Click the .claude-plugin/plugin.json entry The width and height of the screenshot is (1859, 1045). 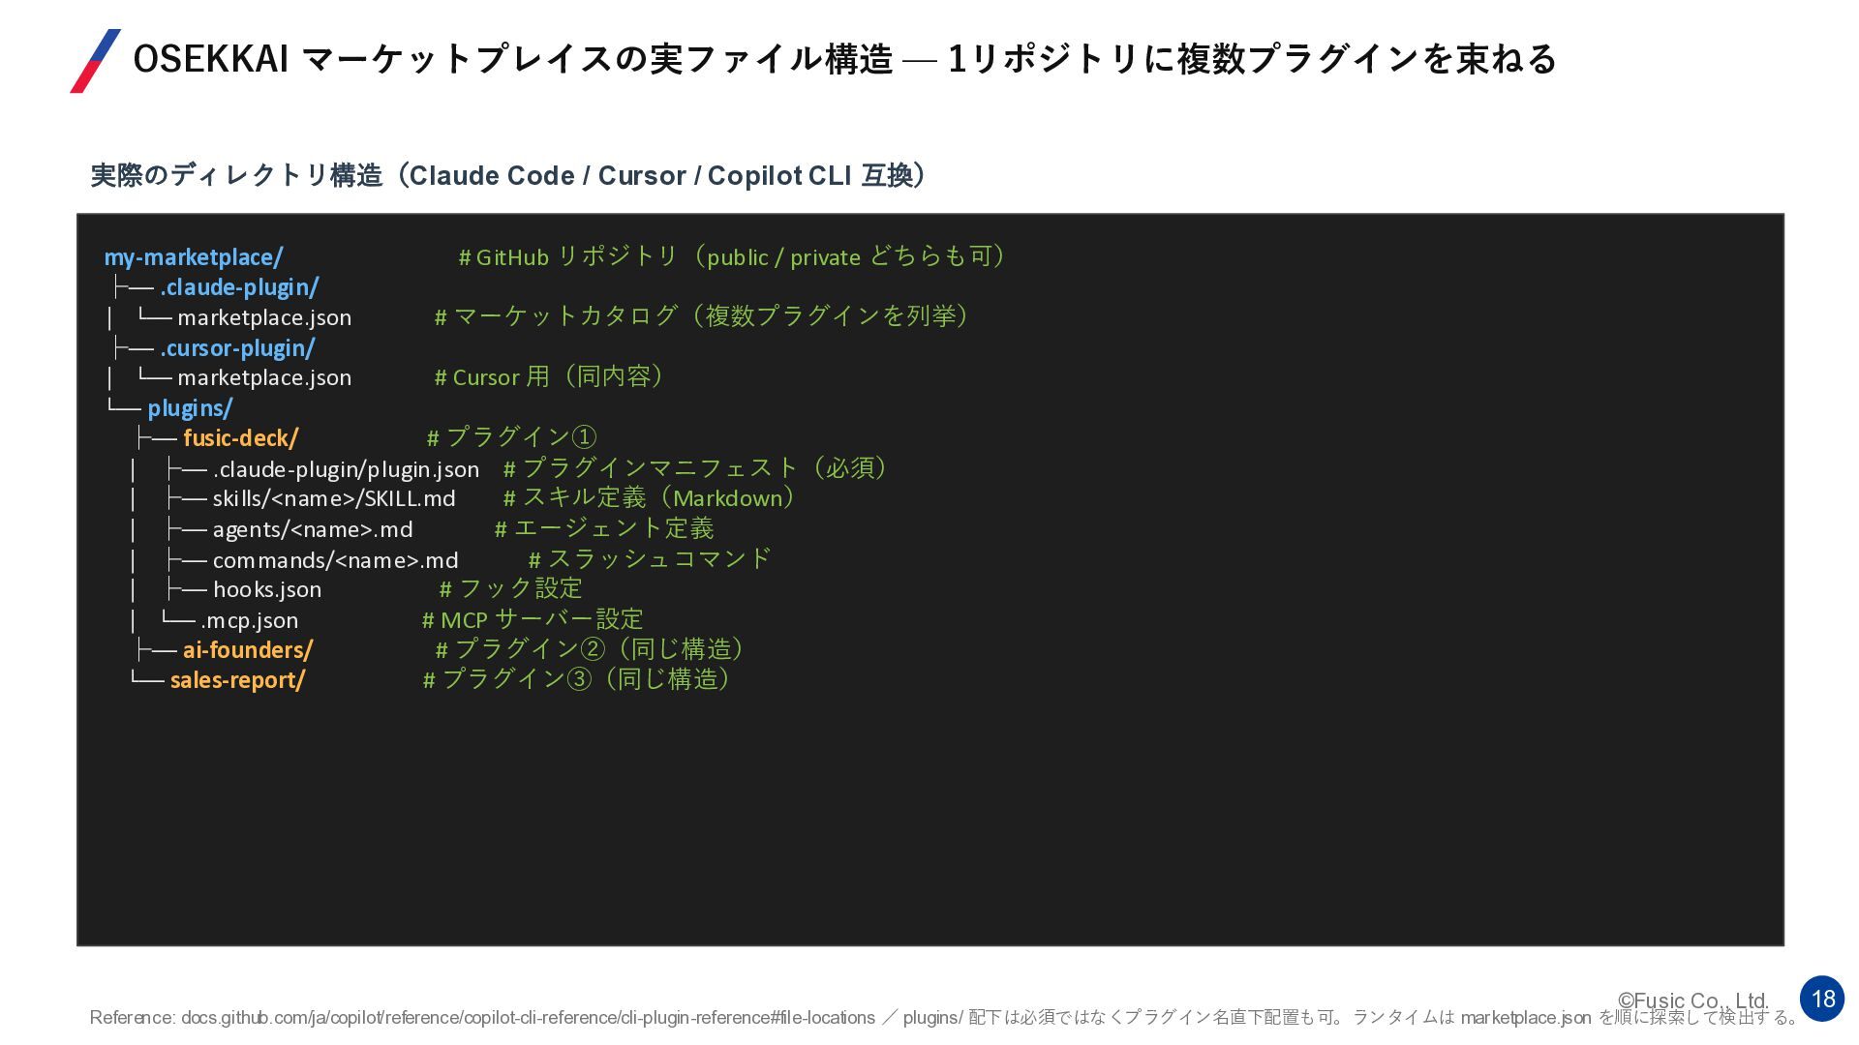click(x=346, y=469)
